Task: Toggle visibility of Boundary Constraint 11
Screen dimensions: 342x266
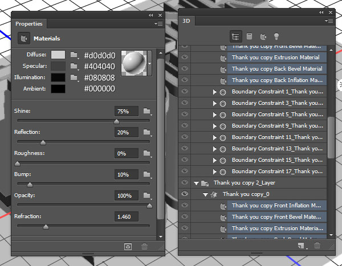Action: pos(185,137)
